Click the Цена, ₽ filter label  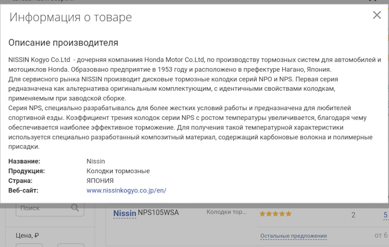click(27, 235)
